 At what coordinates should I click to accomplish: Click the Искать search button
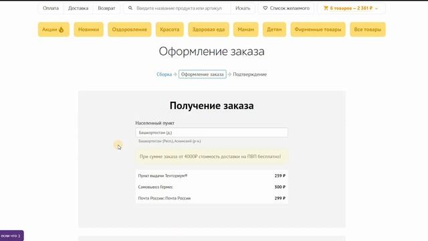(x=243, y=8)
